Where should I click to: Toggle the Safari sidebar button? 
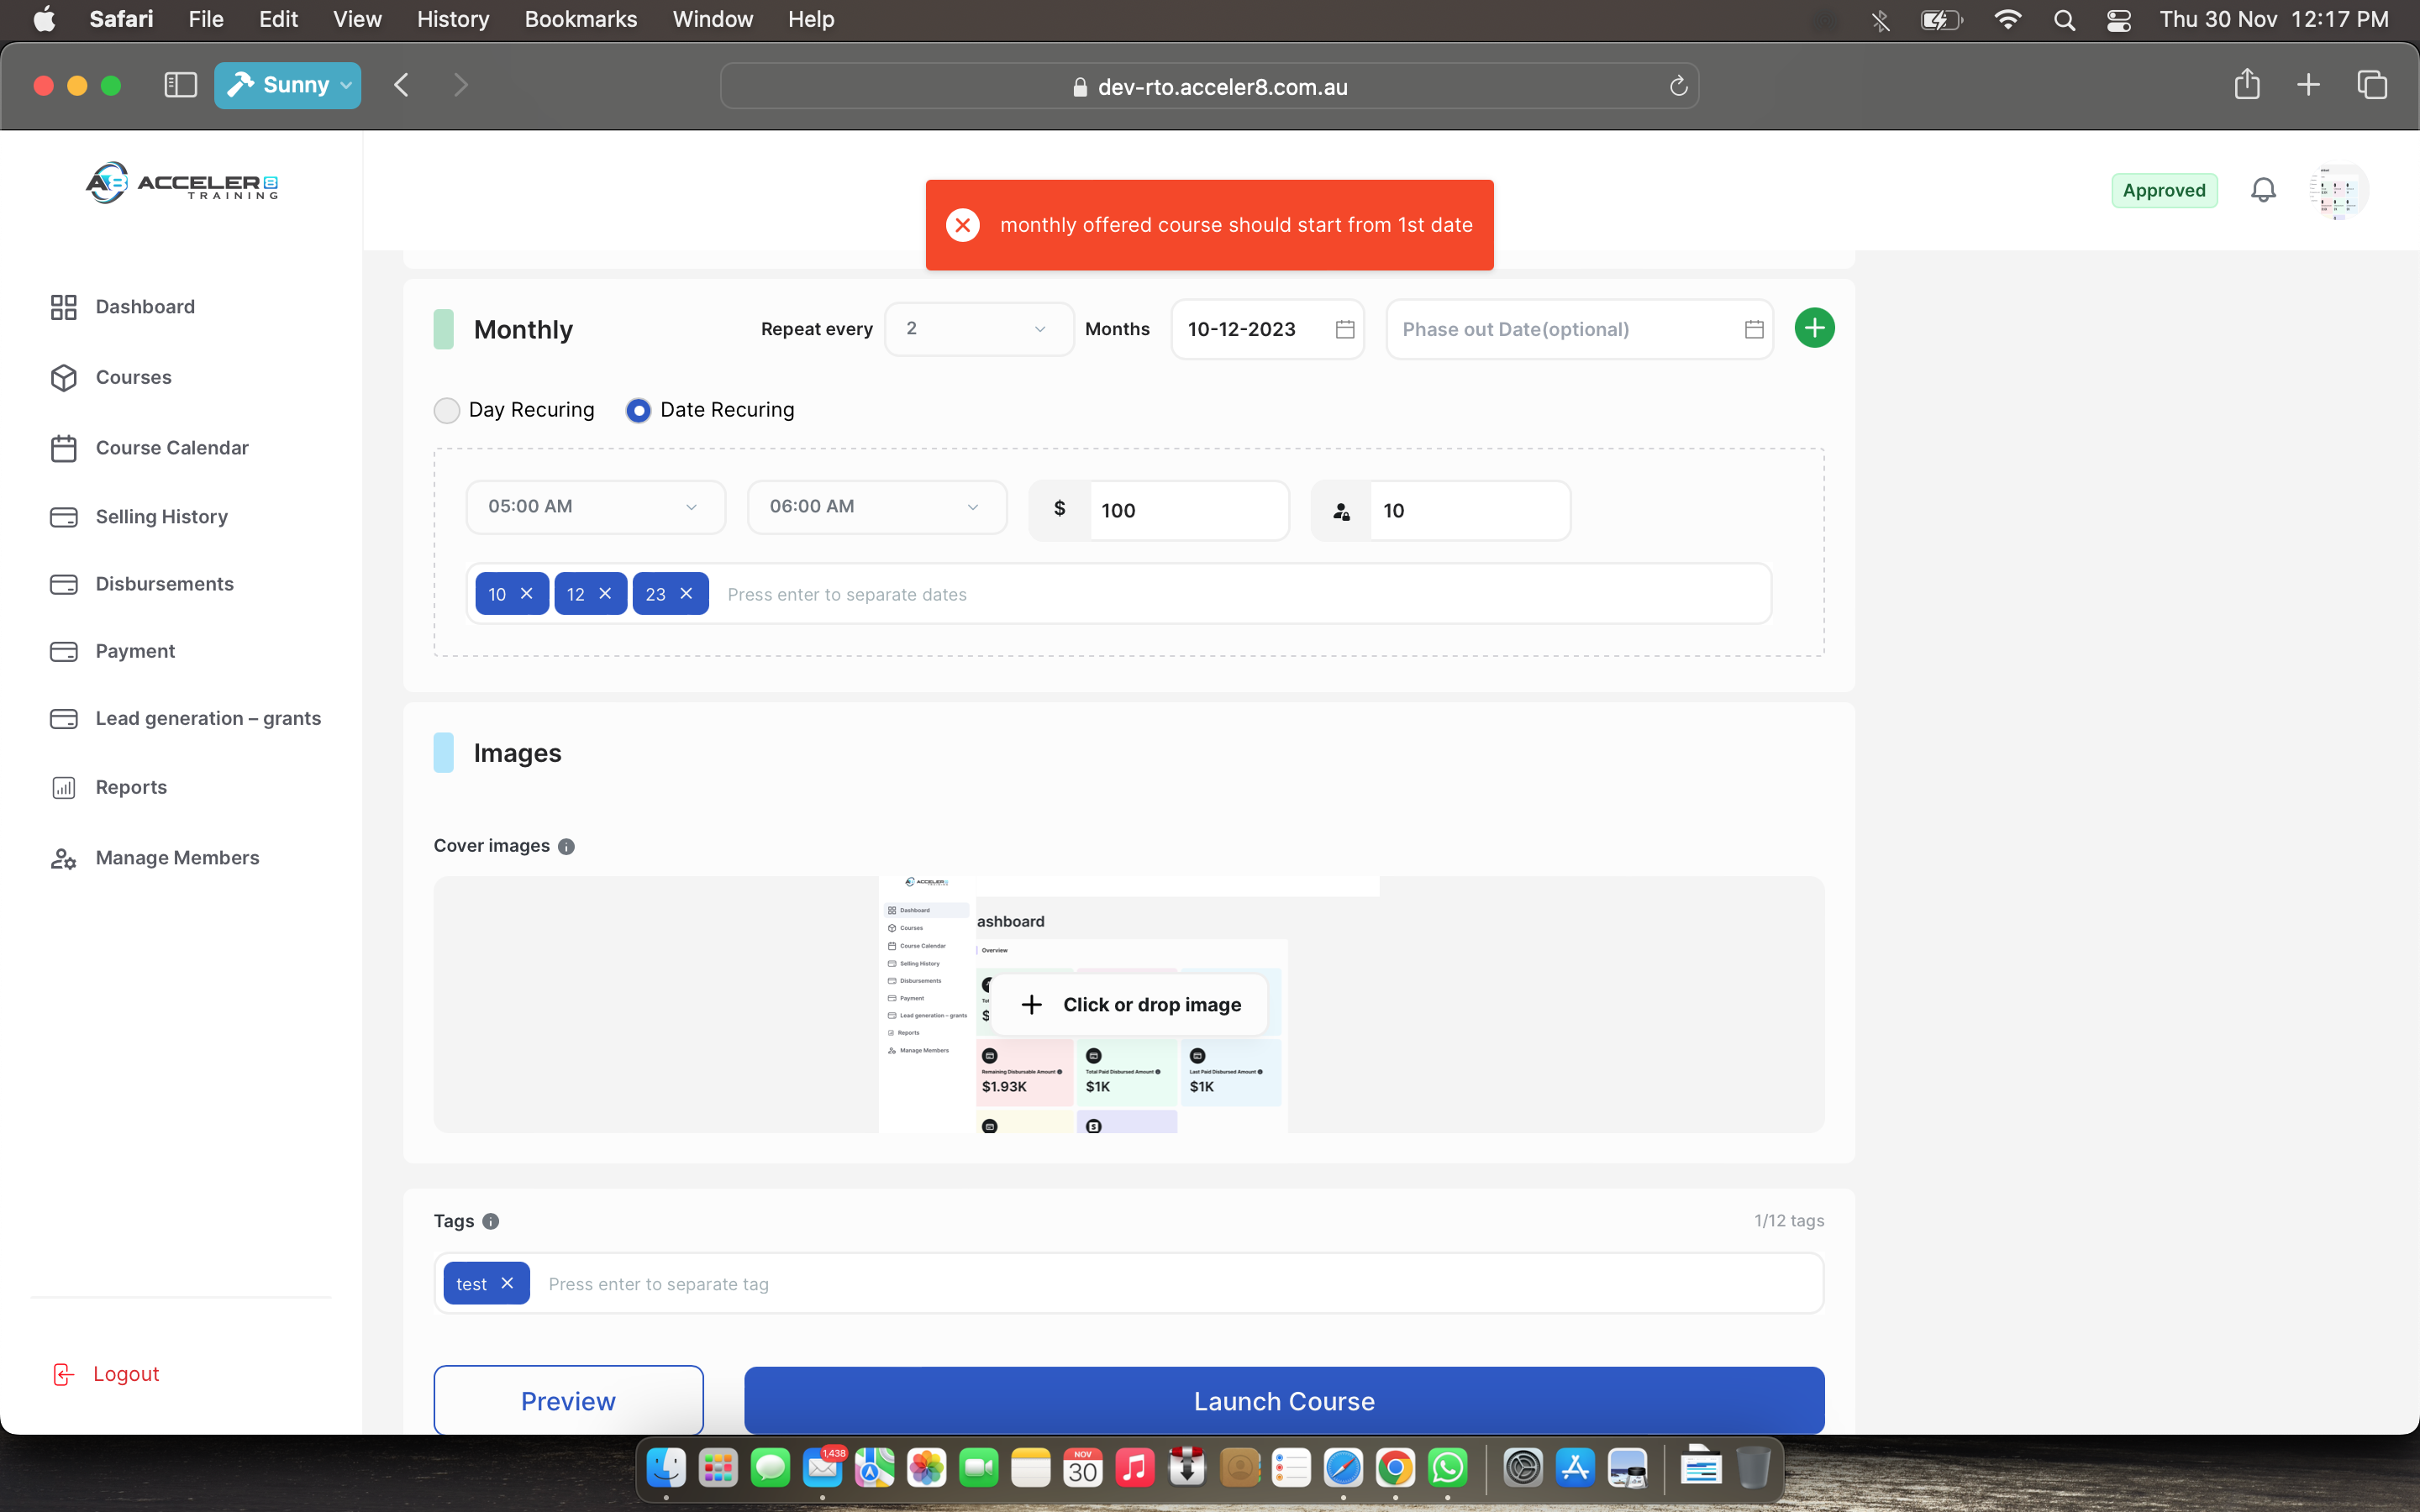click(180, 85)
